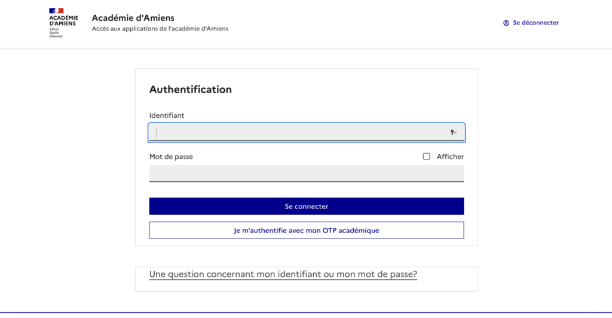Screen dimensions: 612x318
Task: Tick the Afficher password checkbox
Action: (x=427, y=157)
